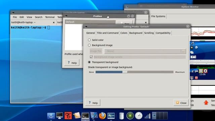The height and width of the screenshot is (121, 215).
Task: Open the terminal File menu
Action: click(x=15, y=17)
